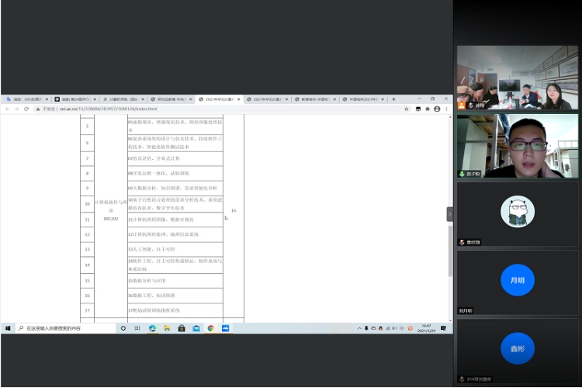The image size is (582, 388).
Task: Click the browser back arrow
Action: [6, 109]
